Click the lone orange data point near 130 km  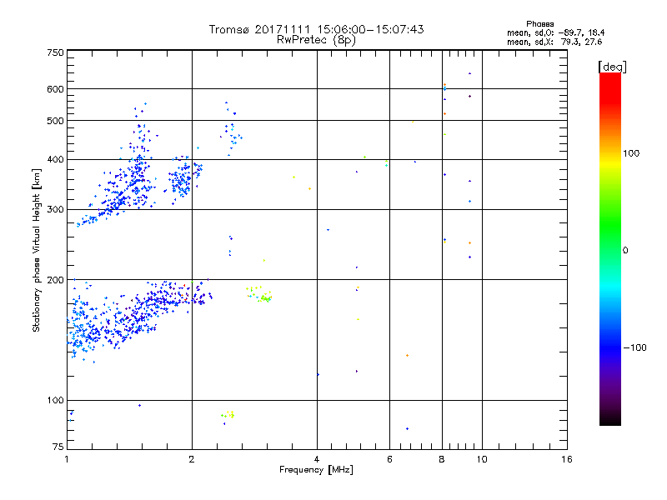(407, 356)
